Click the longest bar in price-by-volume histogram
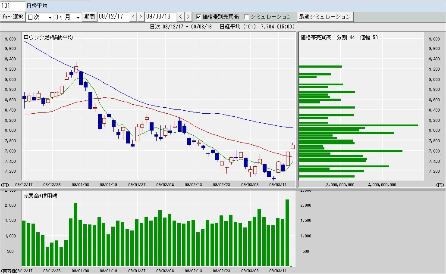Image resolution: width=446 pixels, height=274 pixels. click(358, 125)
